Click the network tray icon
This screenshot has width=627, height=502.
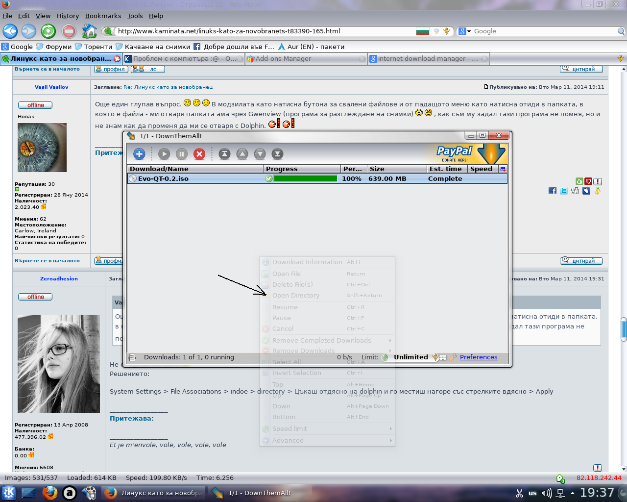click(x=560, y=493)
